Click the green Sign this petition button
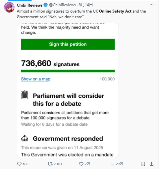This screenshot has height=169, width=161. [x=68, y=44]
